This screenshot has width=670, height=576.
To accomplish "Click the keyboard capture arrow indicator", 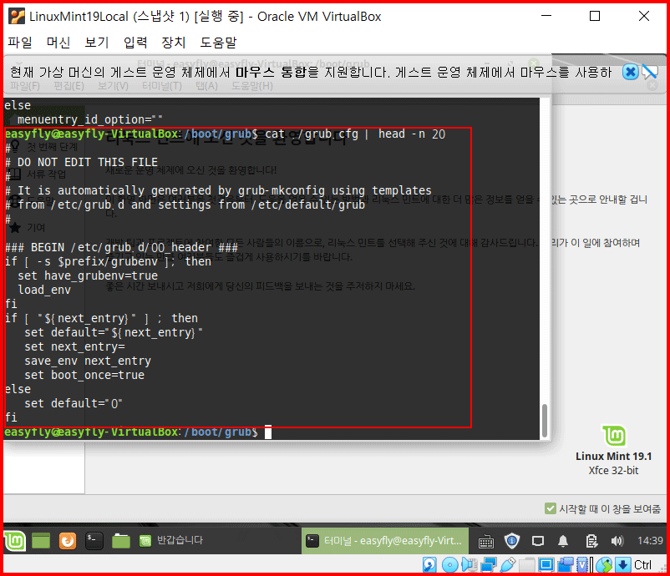I will click(623, 565).
